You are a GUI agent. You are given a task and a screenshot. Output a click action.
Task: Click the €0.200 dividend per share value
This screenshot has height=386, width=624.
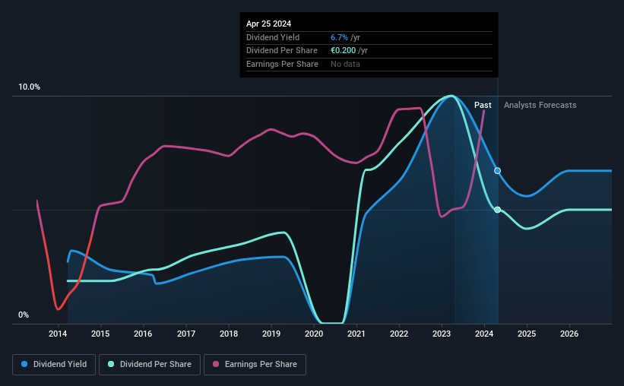(343, 51)
